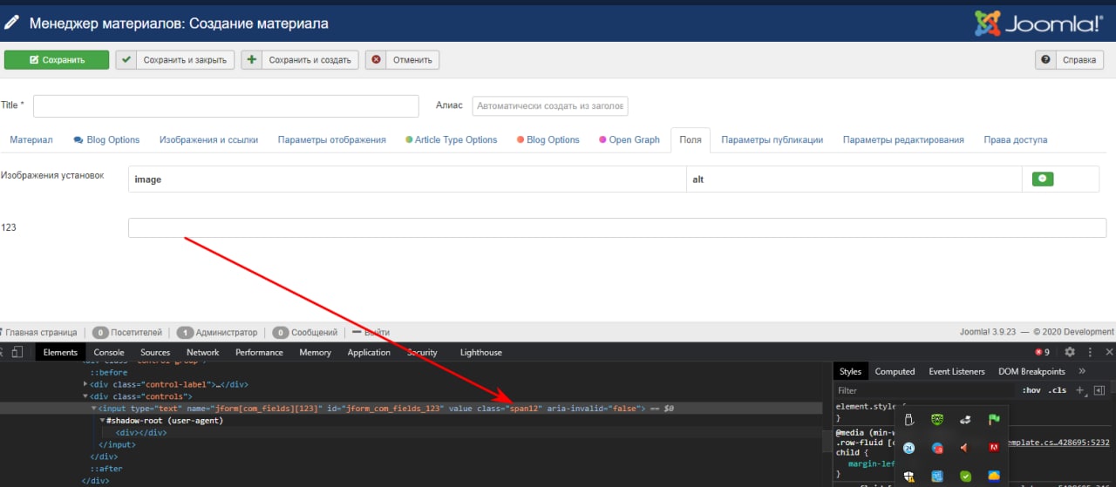Click the Посетителей counter

[126, 332]
